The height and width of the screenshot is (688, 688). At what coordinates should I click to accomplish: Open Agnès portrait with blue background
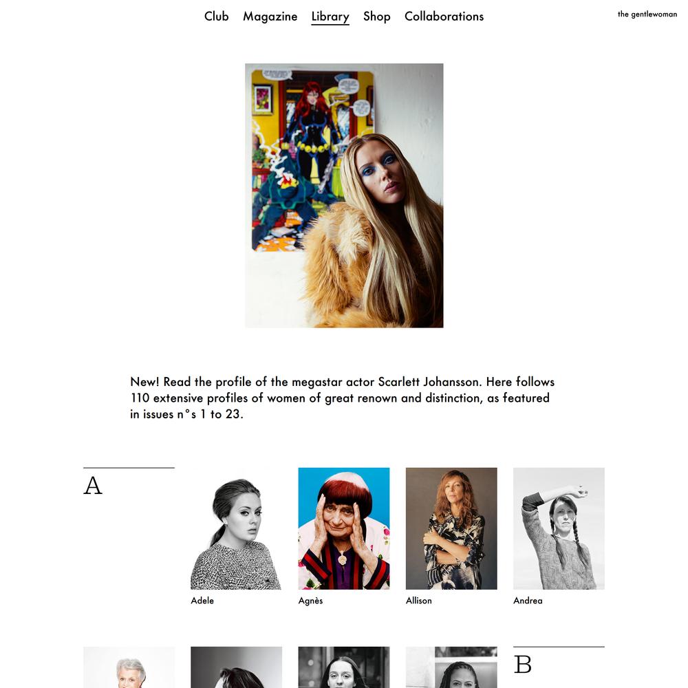pyautogui.click(x=344, y=528)
